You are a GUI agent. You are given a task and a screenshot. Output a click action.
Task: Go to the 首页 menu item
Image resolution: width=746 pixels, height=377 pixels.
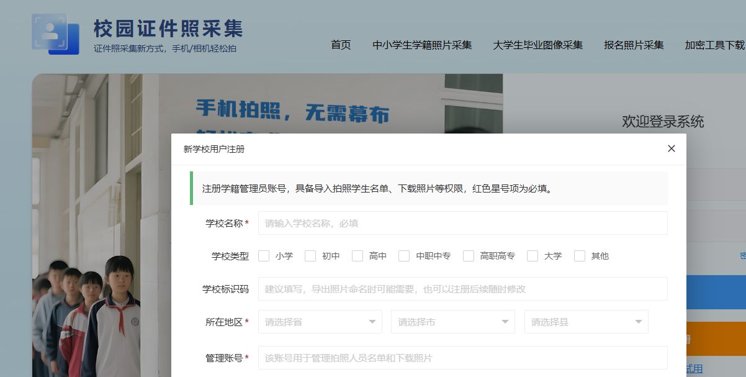[x=341, y=45]
